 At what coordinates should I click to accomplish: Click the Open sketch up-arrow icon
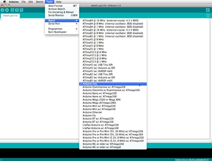pos(17,10)
